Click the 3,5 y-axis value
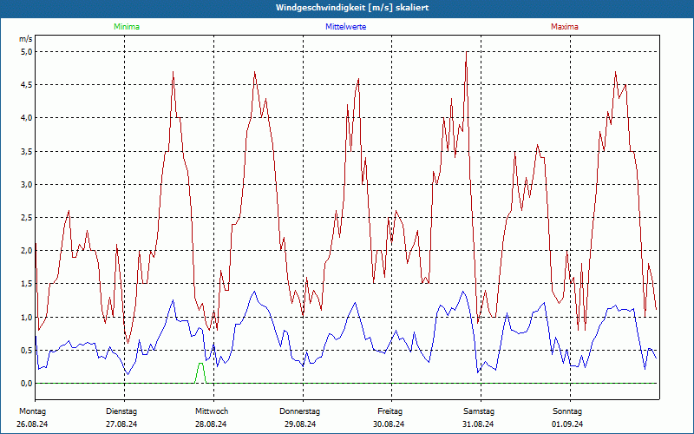The height and width of the screenshot is (434, 694). pyautogui.click(x=27, y=151)
